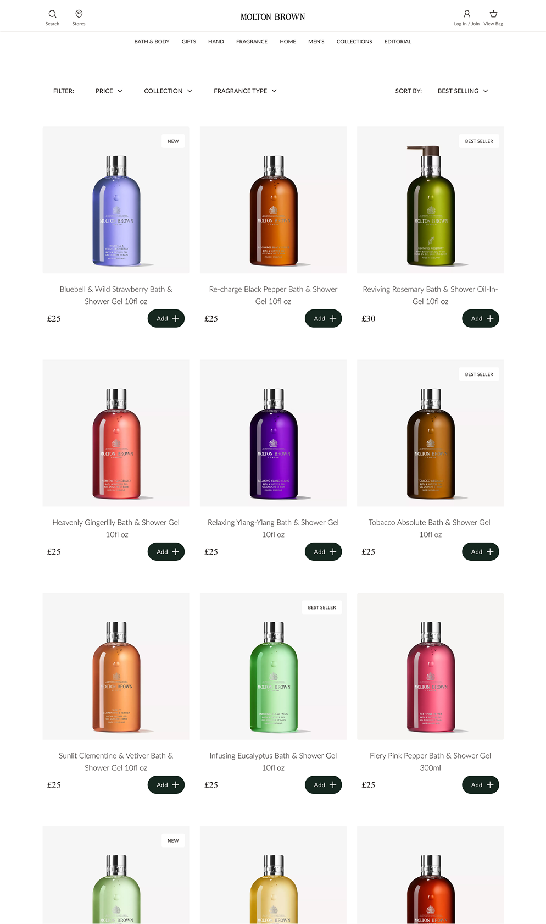Add Re-charge Black Pepper gel to bag

(x=324, y=319)
